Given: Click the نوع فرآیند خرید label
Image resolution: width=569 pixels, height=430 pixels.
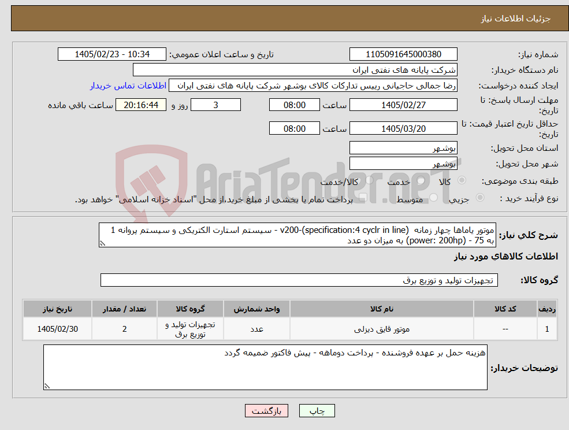Looking at the screenshot, I should [x=529, y=198].
